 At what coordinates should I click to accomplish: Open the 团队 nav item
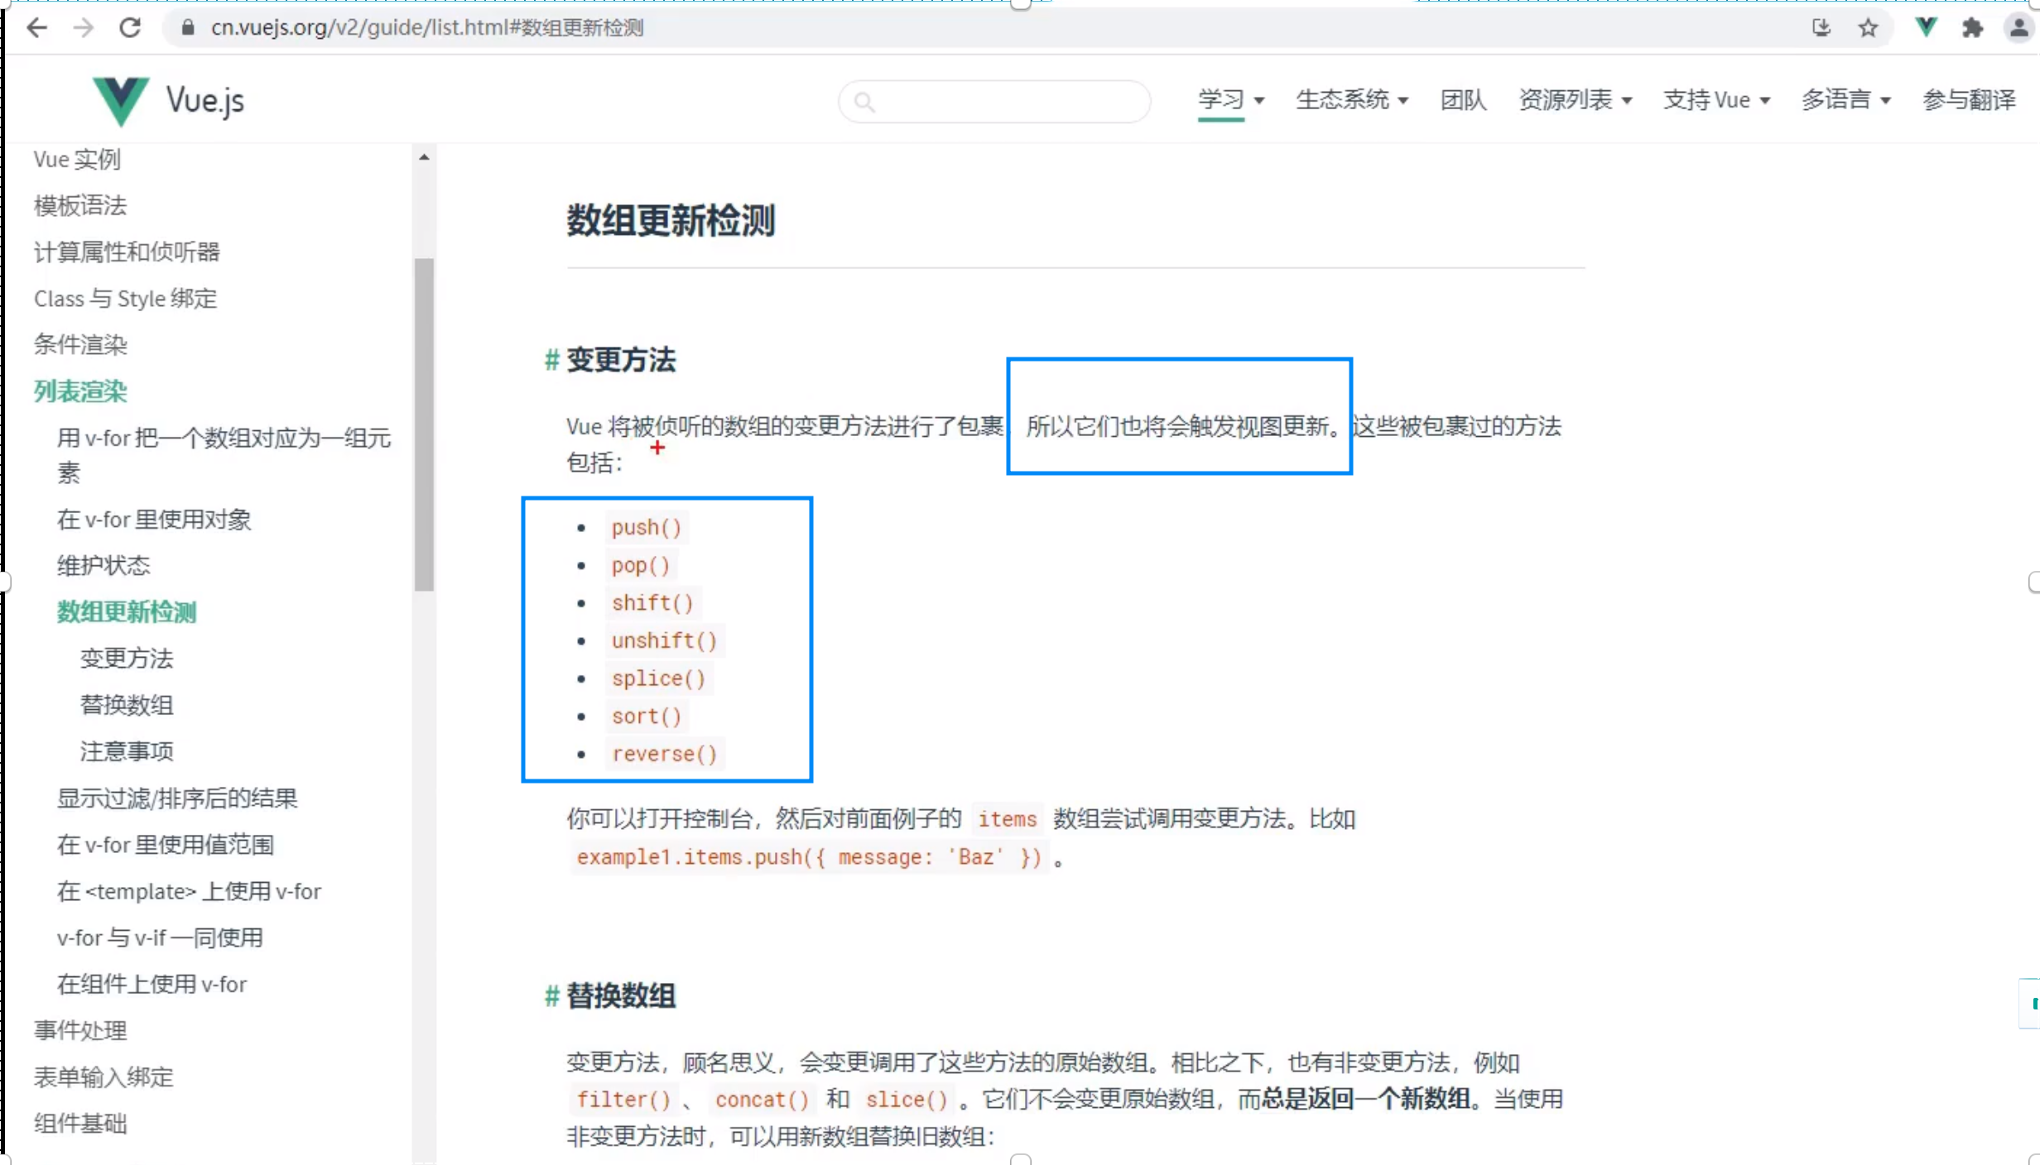(1463, 100)
